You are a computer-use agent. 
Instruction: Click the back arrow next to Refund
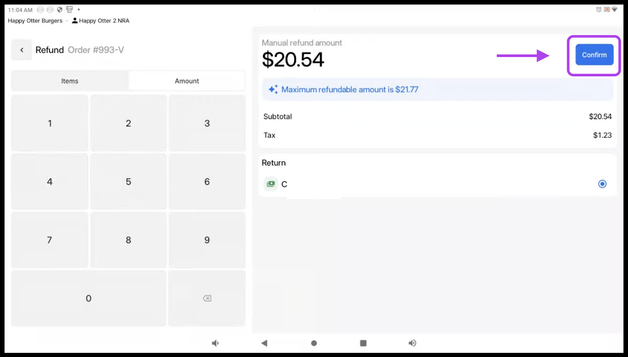(x=22, y=50)
